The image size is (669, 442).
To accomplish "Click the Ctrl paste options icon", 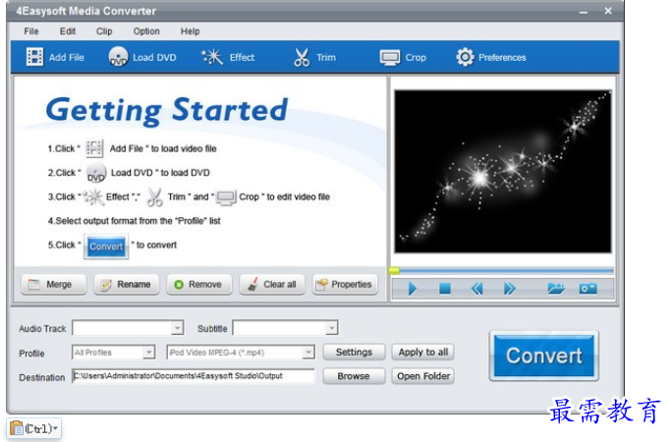I will click(33, 428).
